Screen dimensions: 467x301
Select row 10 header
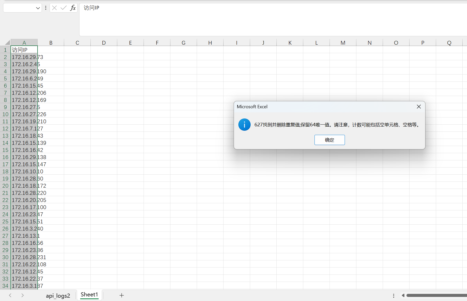pyautogui.click(x=5, y=114)
